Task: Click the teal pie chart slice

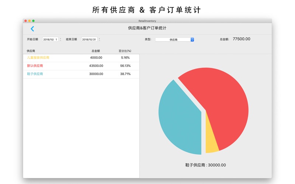Action: tap(179, 118)
